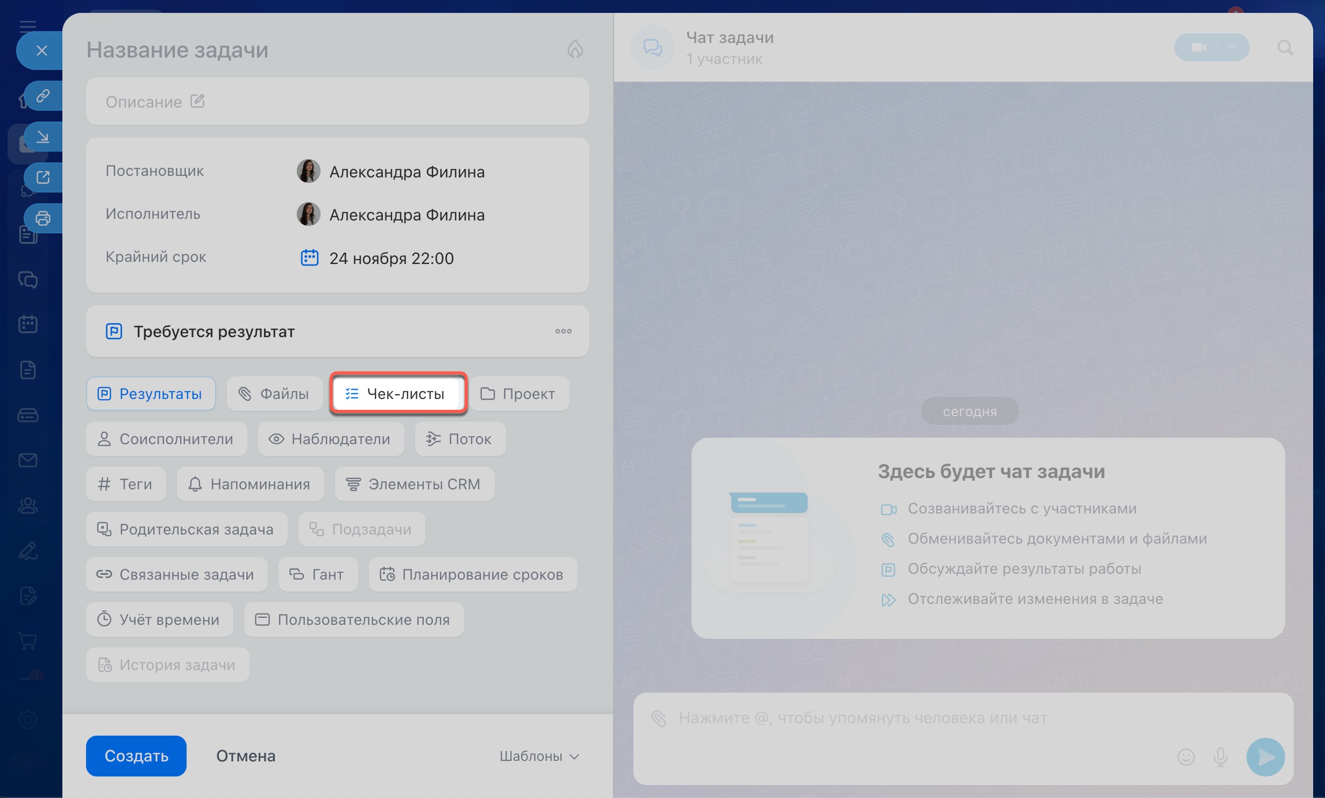Select the Файлы chip

(x=274, y=394)
